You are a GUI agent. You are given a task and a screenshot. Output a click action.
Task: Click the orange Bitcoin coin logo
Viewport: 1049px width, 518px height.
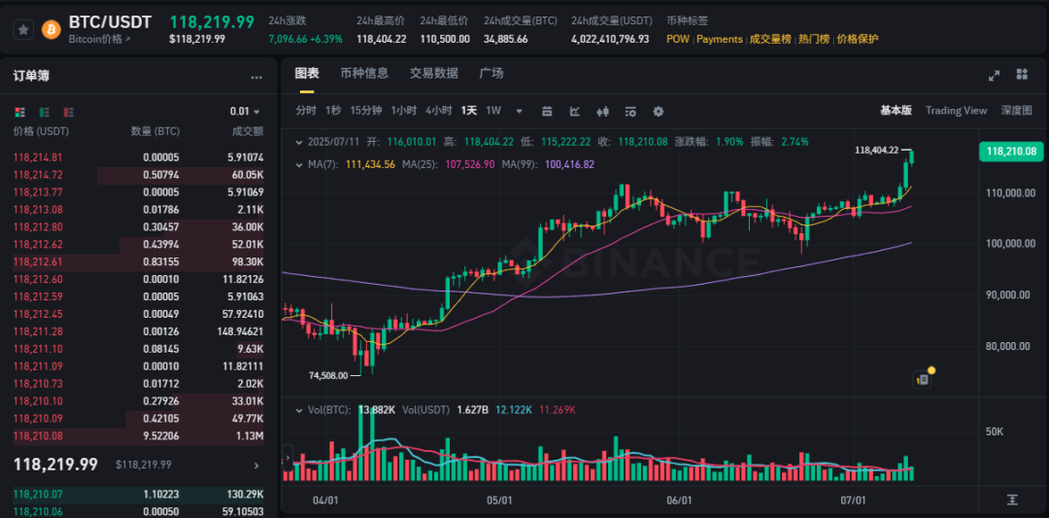tap(51, 29)
